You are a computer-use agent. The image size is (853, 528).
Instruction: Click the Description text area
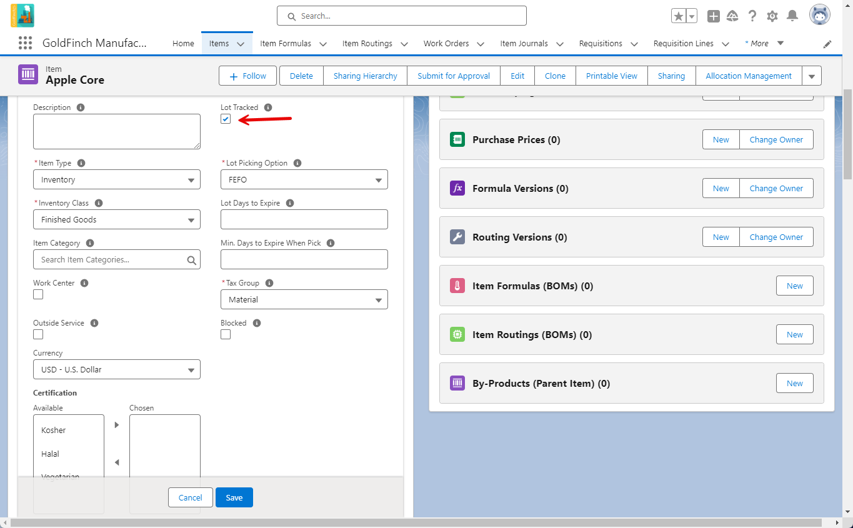[117, 131]
